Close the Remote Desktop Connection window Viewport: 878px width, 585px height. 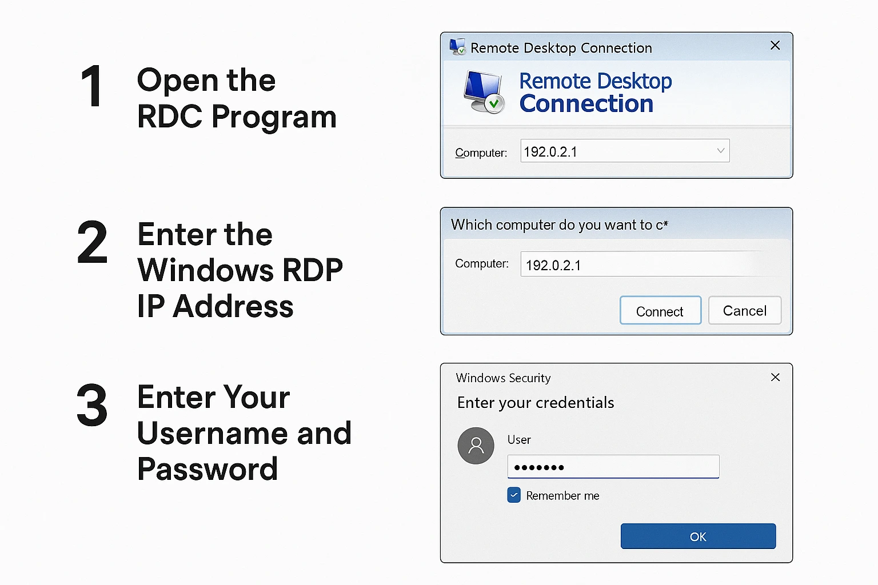775,45
